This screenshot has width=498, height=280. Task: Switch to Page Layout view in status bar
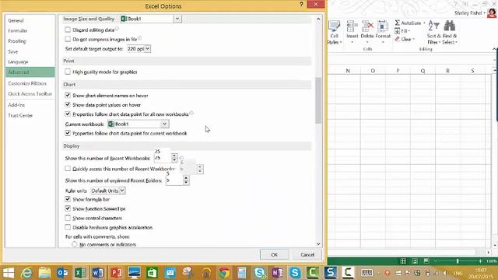point(415,261)
